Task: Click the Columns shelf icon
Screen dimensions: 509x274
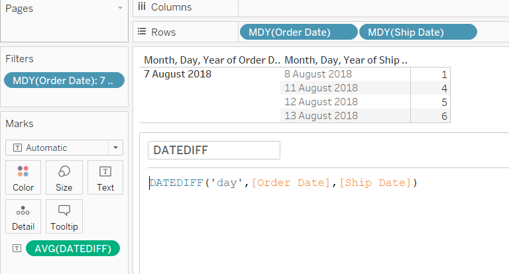Action: coord(141,7)
